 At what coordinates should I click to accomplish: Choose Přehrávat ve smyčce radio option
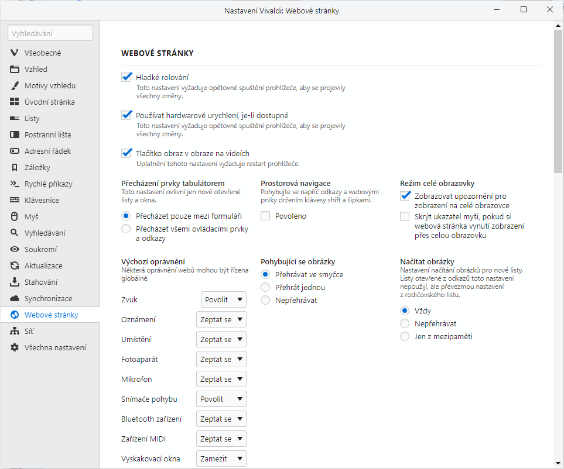click(265, 274)
